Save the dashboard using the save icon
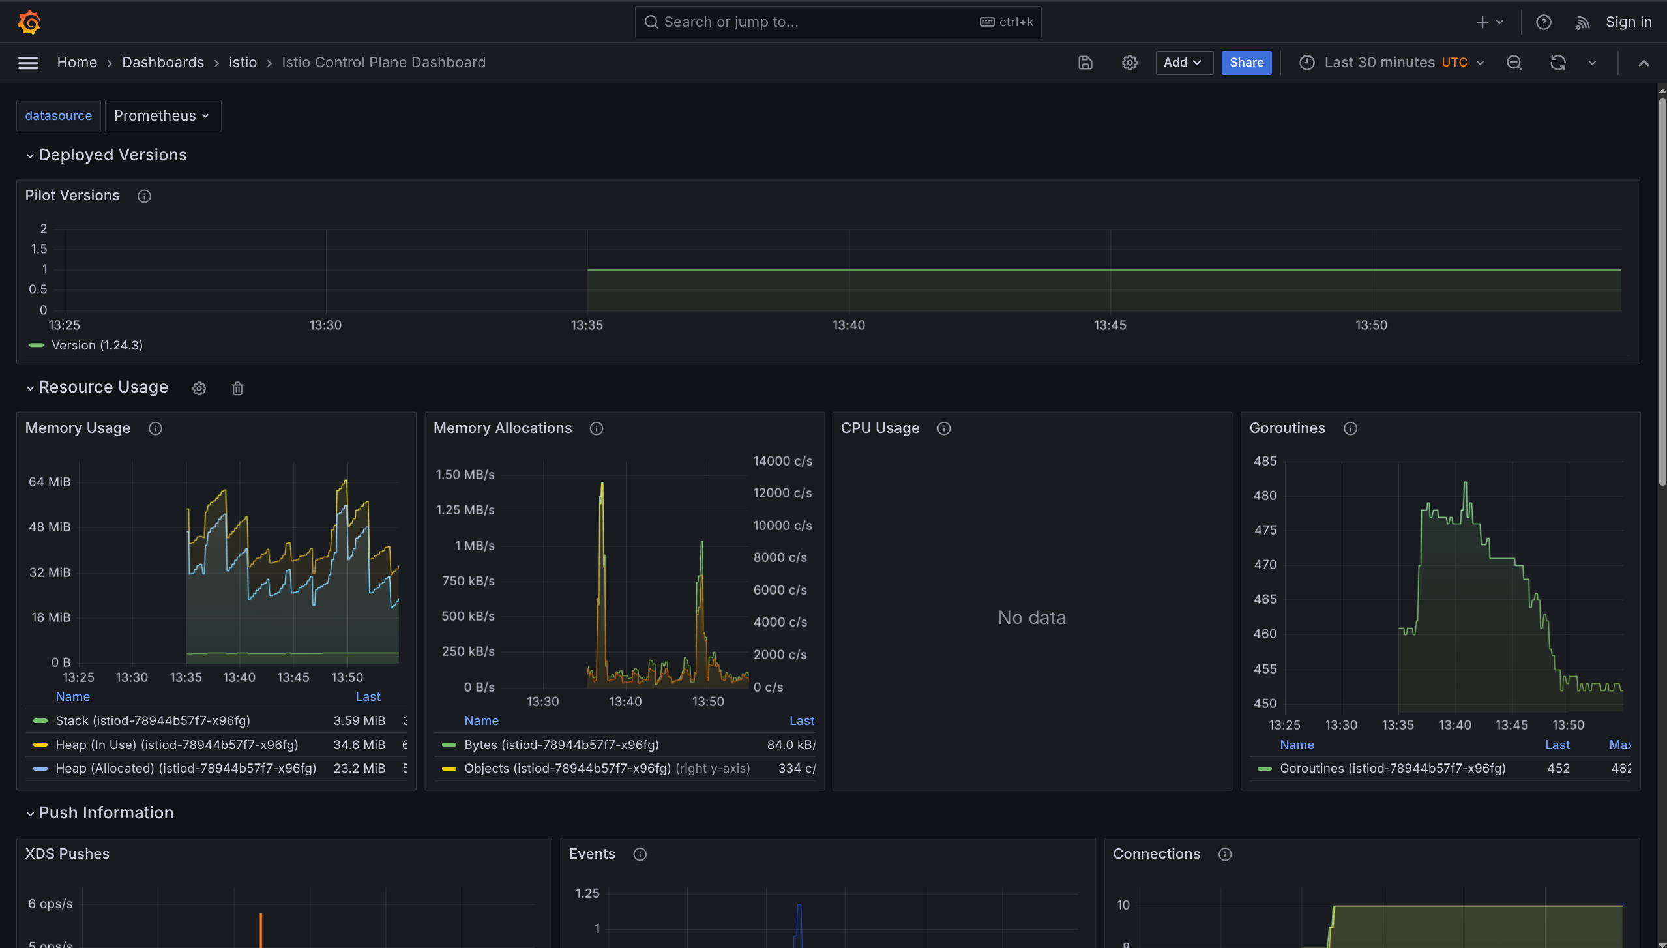The image size is (1667, 948). click(x=1084, y=63)
